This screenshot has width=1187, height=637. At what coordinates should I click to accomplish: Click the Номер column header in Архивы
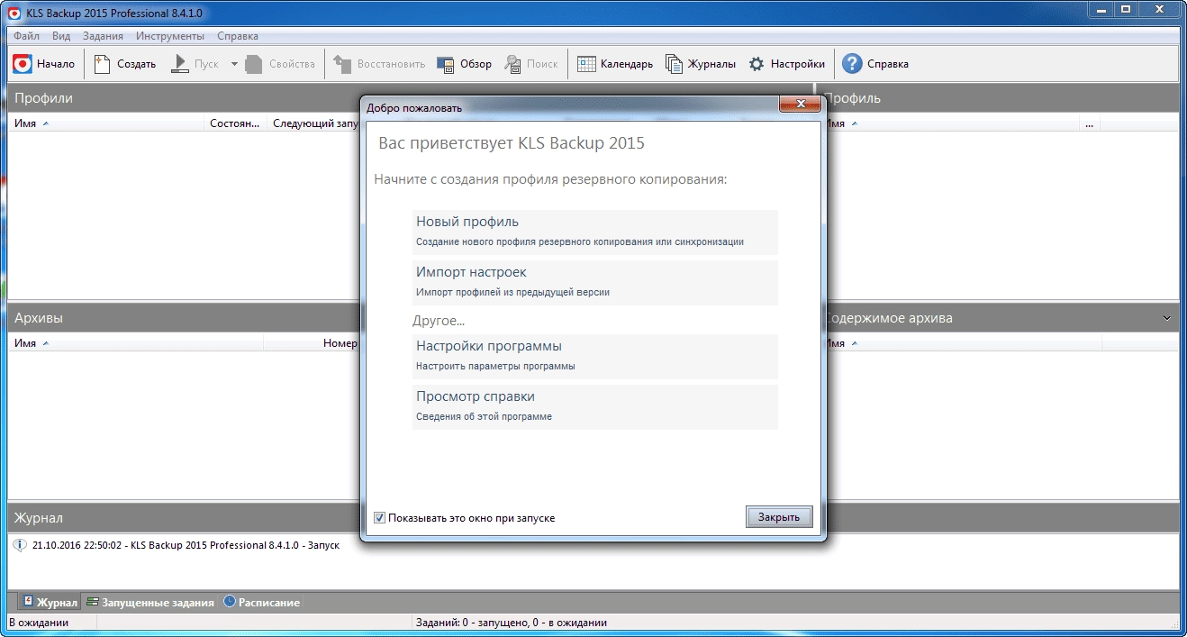[x=340, y=343]
